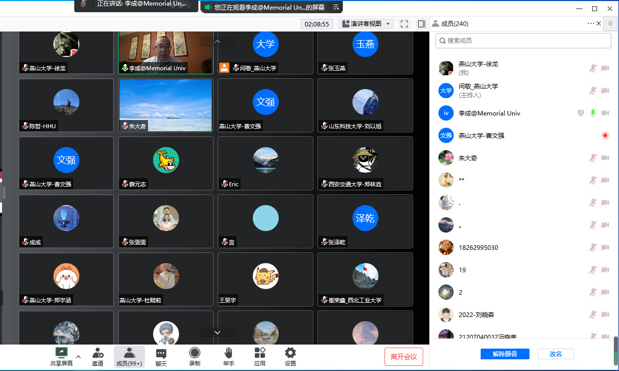The image size is (619, 371).
Task: Click the 共享屏幕 share screen icon
Action: click(x=62, y=352)
